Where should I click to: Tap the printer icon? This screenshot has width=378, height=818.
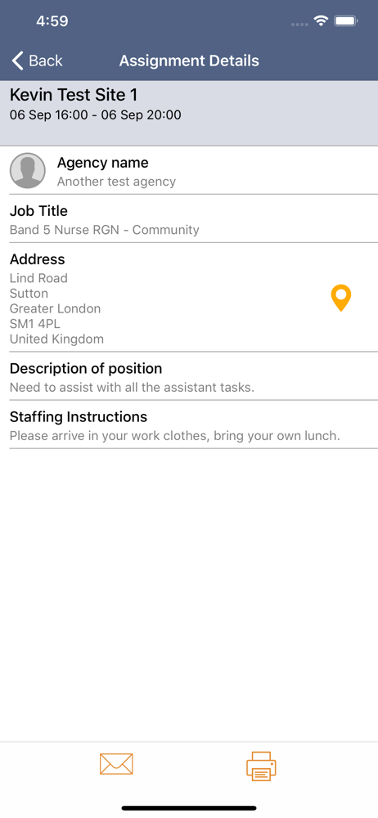pos(261,766)
